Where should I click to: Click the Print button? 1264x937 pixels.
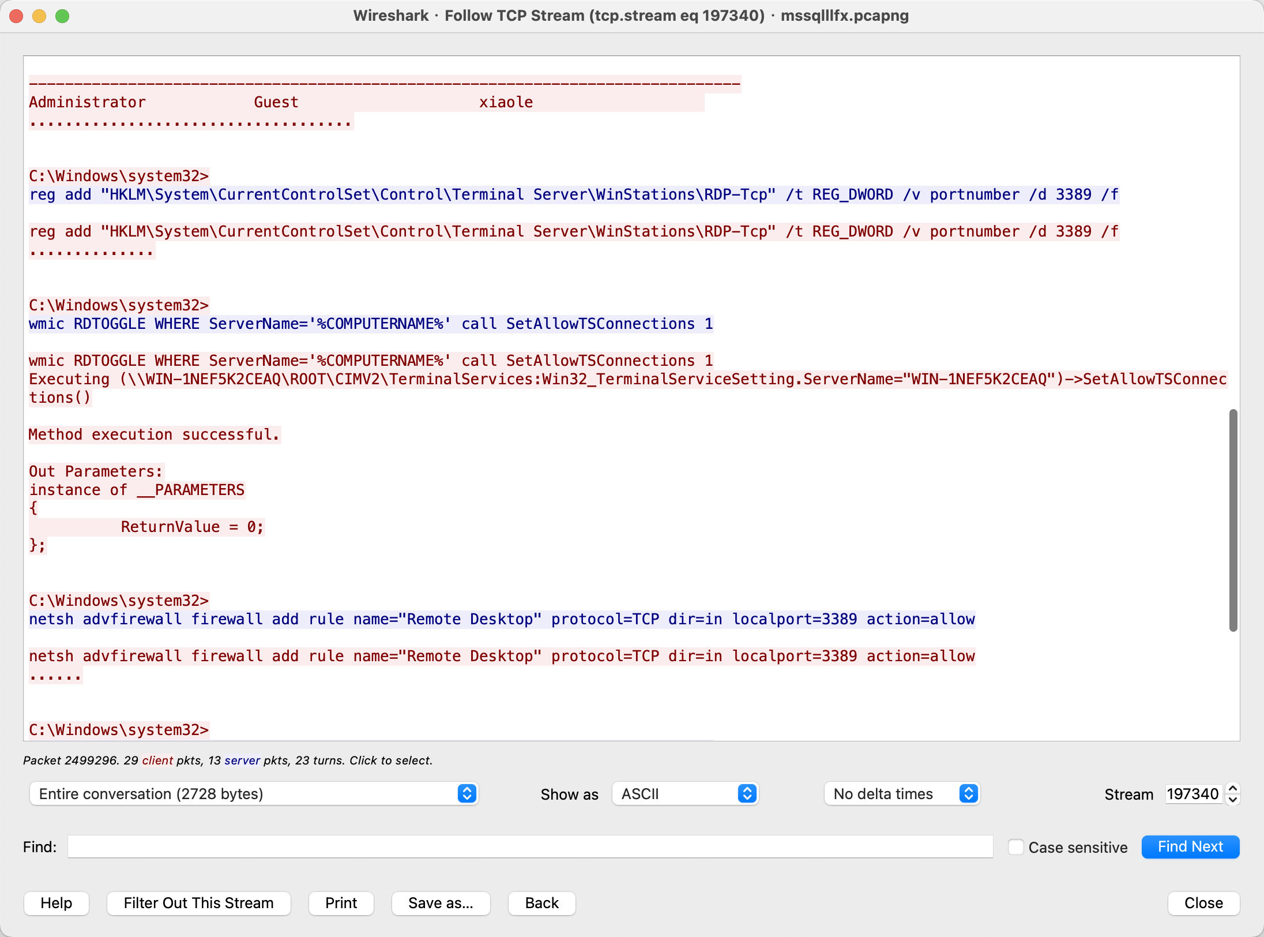click(341, 903)
